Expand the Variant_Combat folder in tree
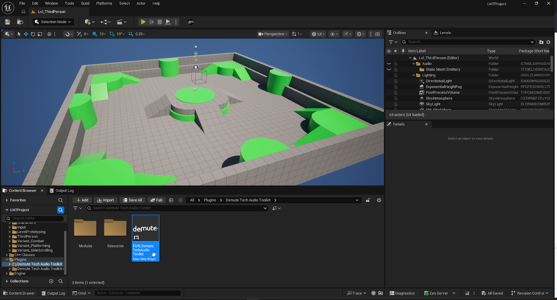Screen dimensions: 557x300 10,241
